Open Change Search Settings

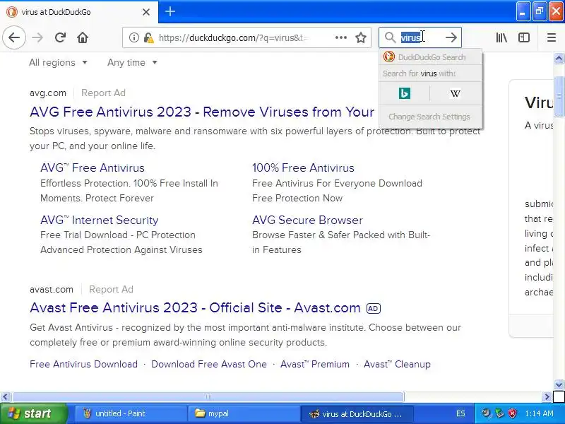point(429,117)
